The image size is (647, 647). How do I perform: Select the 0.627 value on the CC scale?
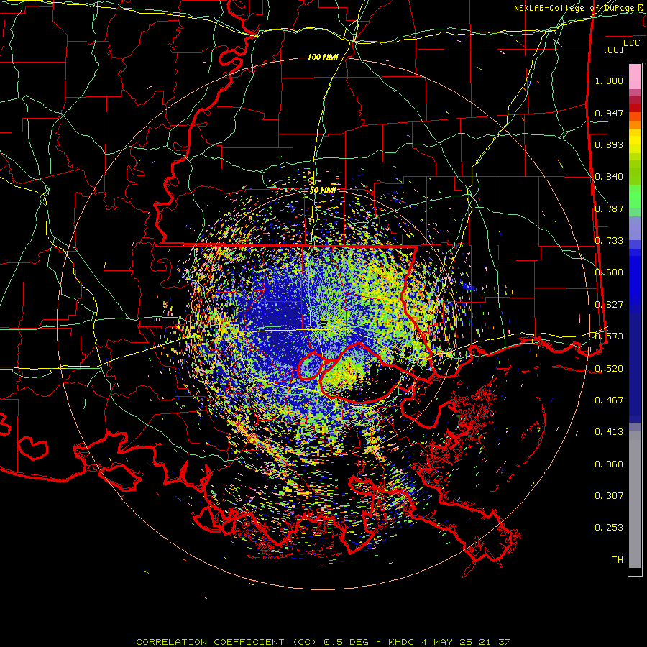coord(609,305)
